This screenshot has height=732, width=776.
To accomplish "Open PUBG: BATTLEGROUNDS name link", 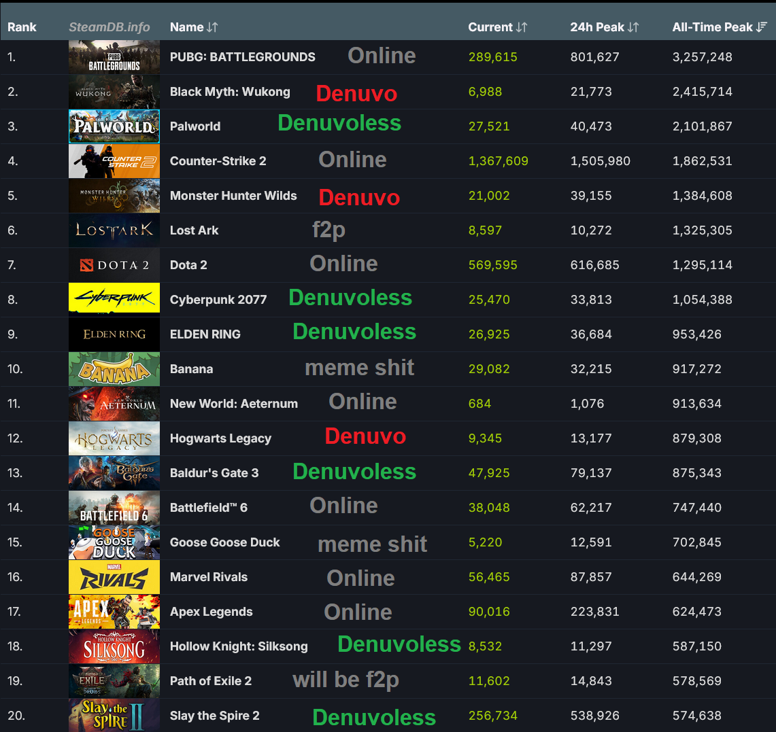I will coord(243,57).
